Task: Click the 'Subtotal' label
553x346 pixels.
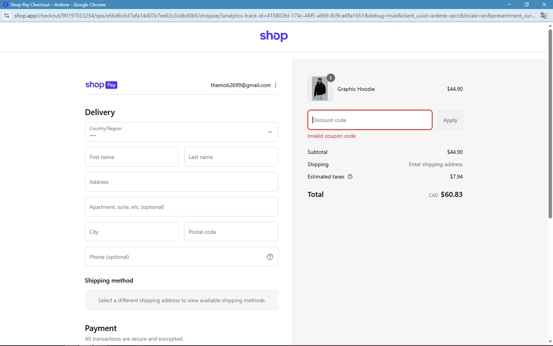Action: [317, 152]
